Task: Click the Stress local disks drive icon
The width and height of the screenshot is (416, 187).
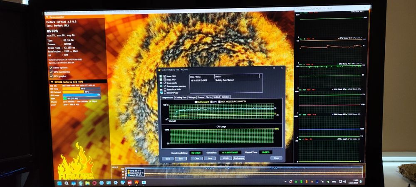Action: 161,89
